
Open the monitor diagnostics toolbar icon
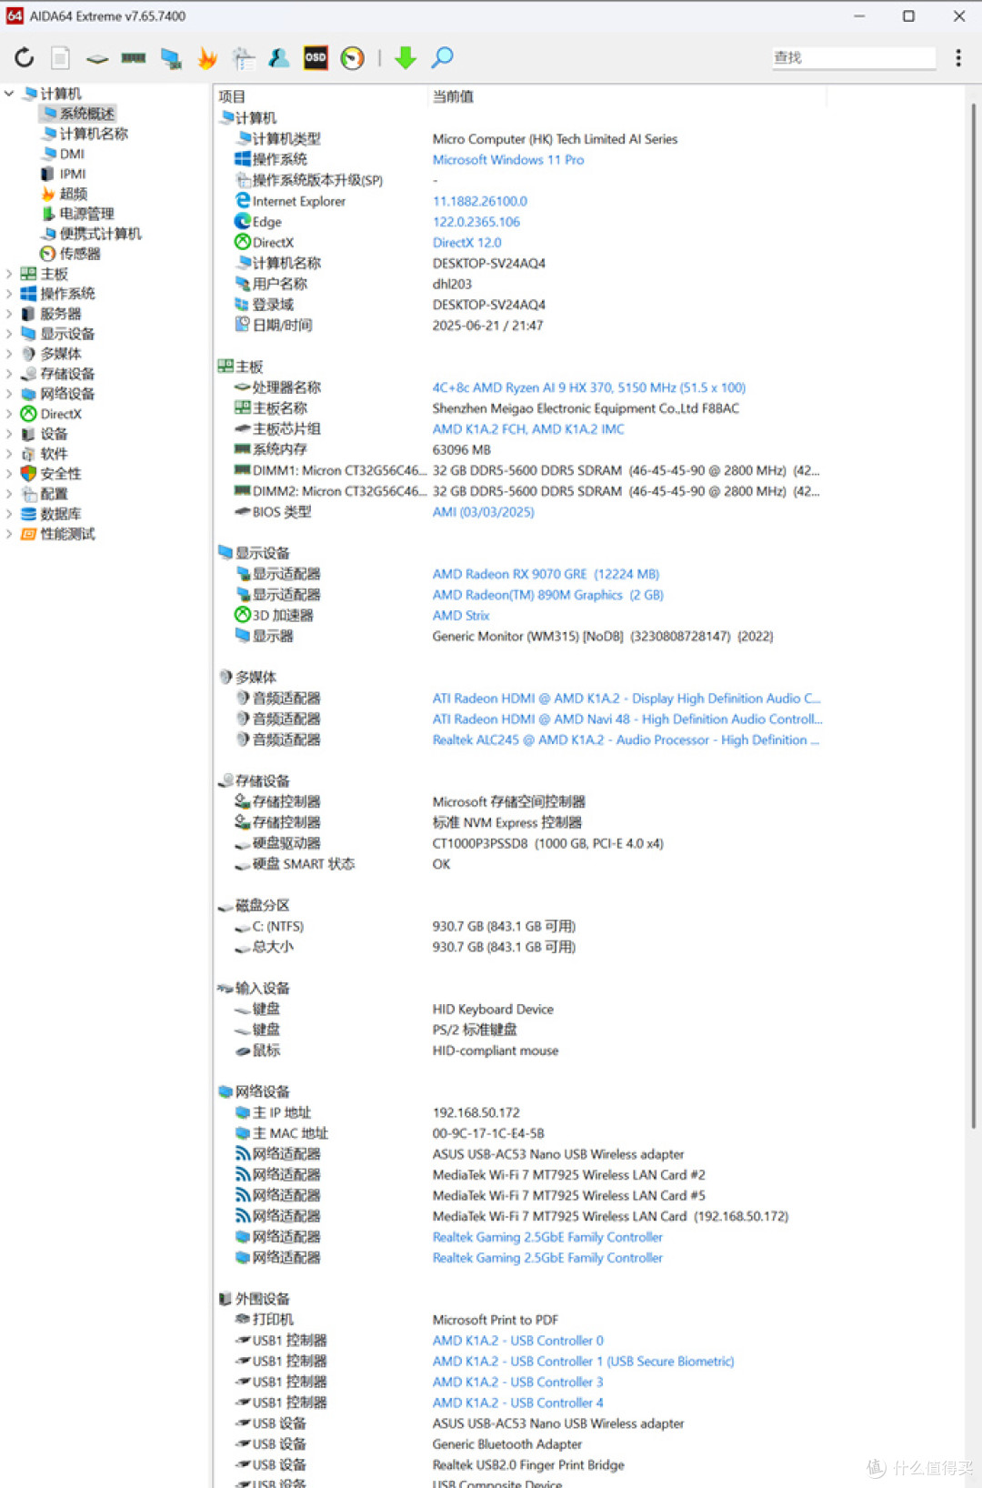[x=171, y=59]
